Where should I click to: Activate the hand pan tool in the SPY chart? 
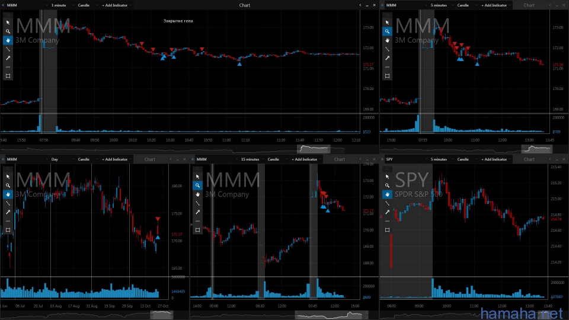point(387,194)
